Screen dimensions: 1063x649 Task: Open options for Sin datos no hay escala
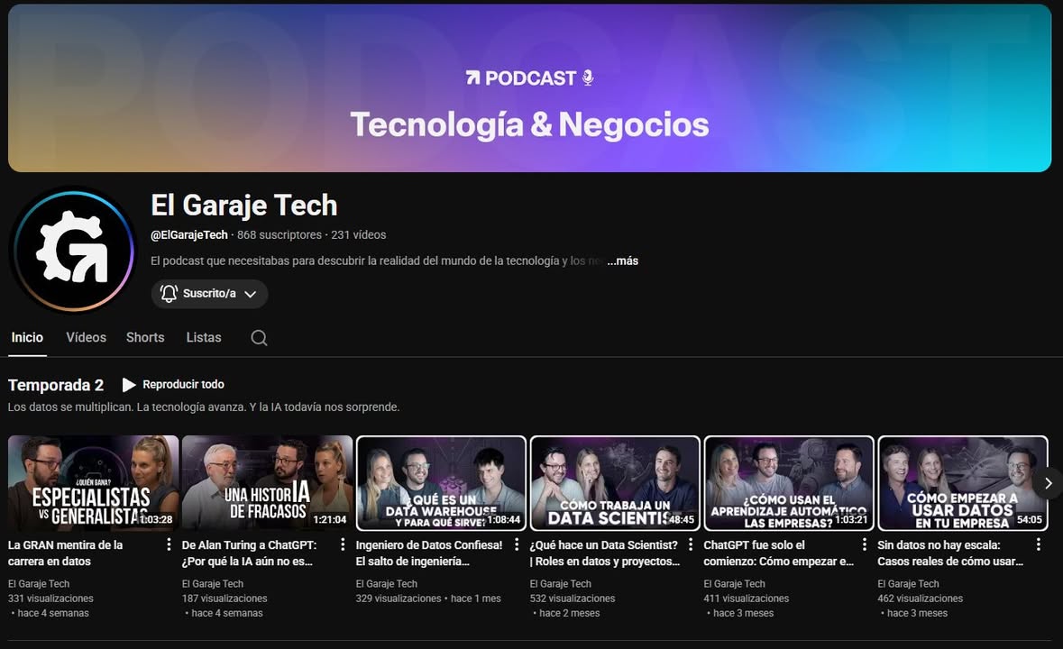point(1038,544)
